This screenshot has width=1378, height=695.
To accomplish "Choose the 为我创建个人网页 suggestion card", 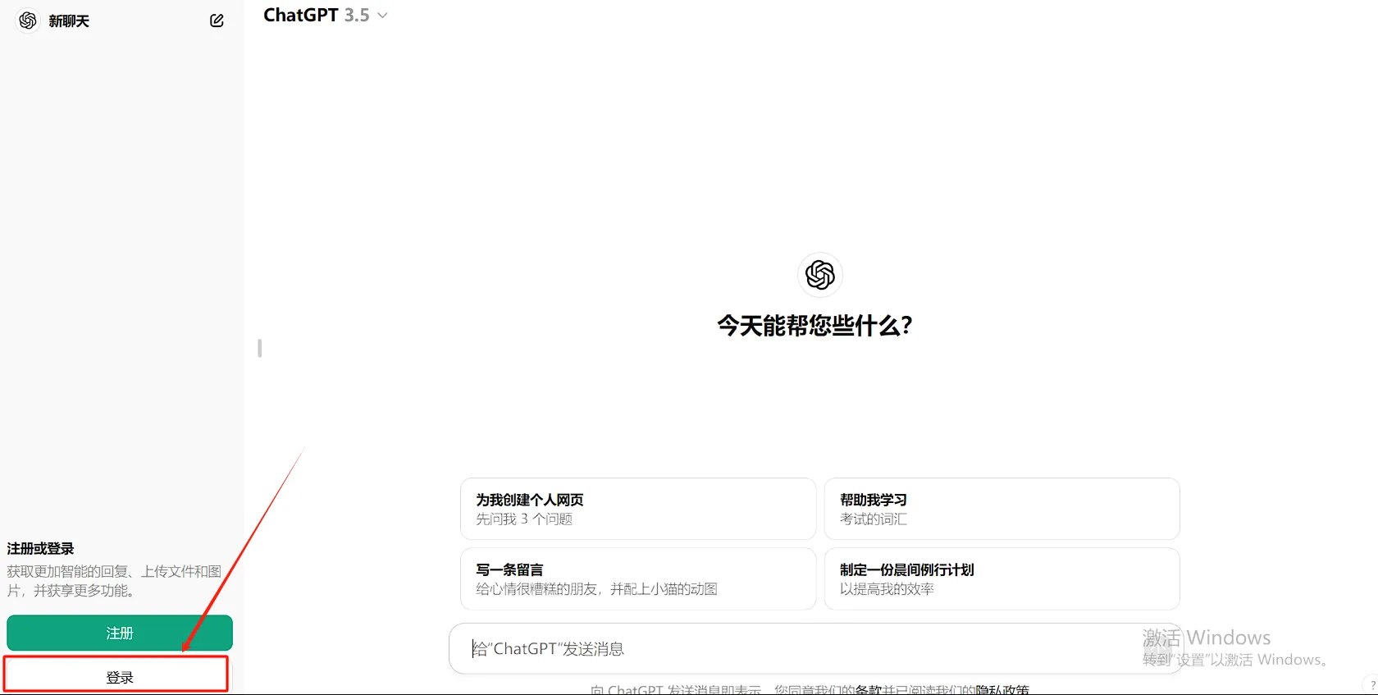I will [638, 509].
